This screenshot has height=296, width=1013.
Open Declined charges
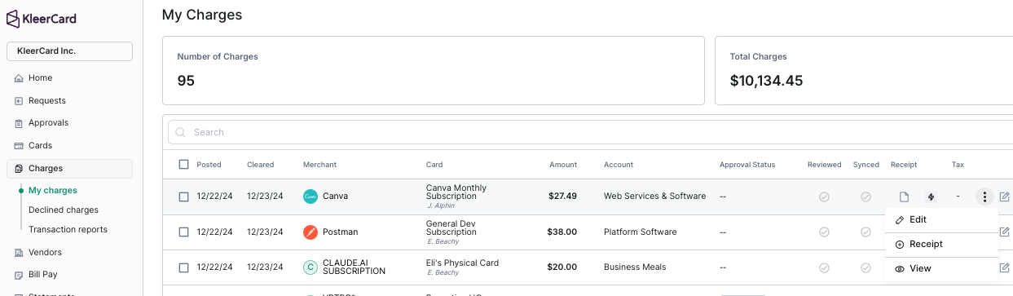[x=64, y=210]
